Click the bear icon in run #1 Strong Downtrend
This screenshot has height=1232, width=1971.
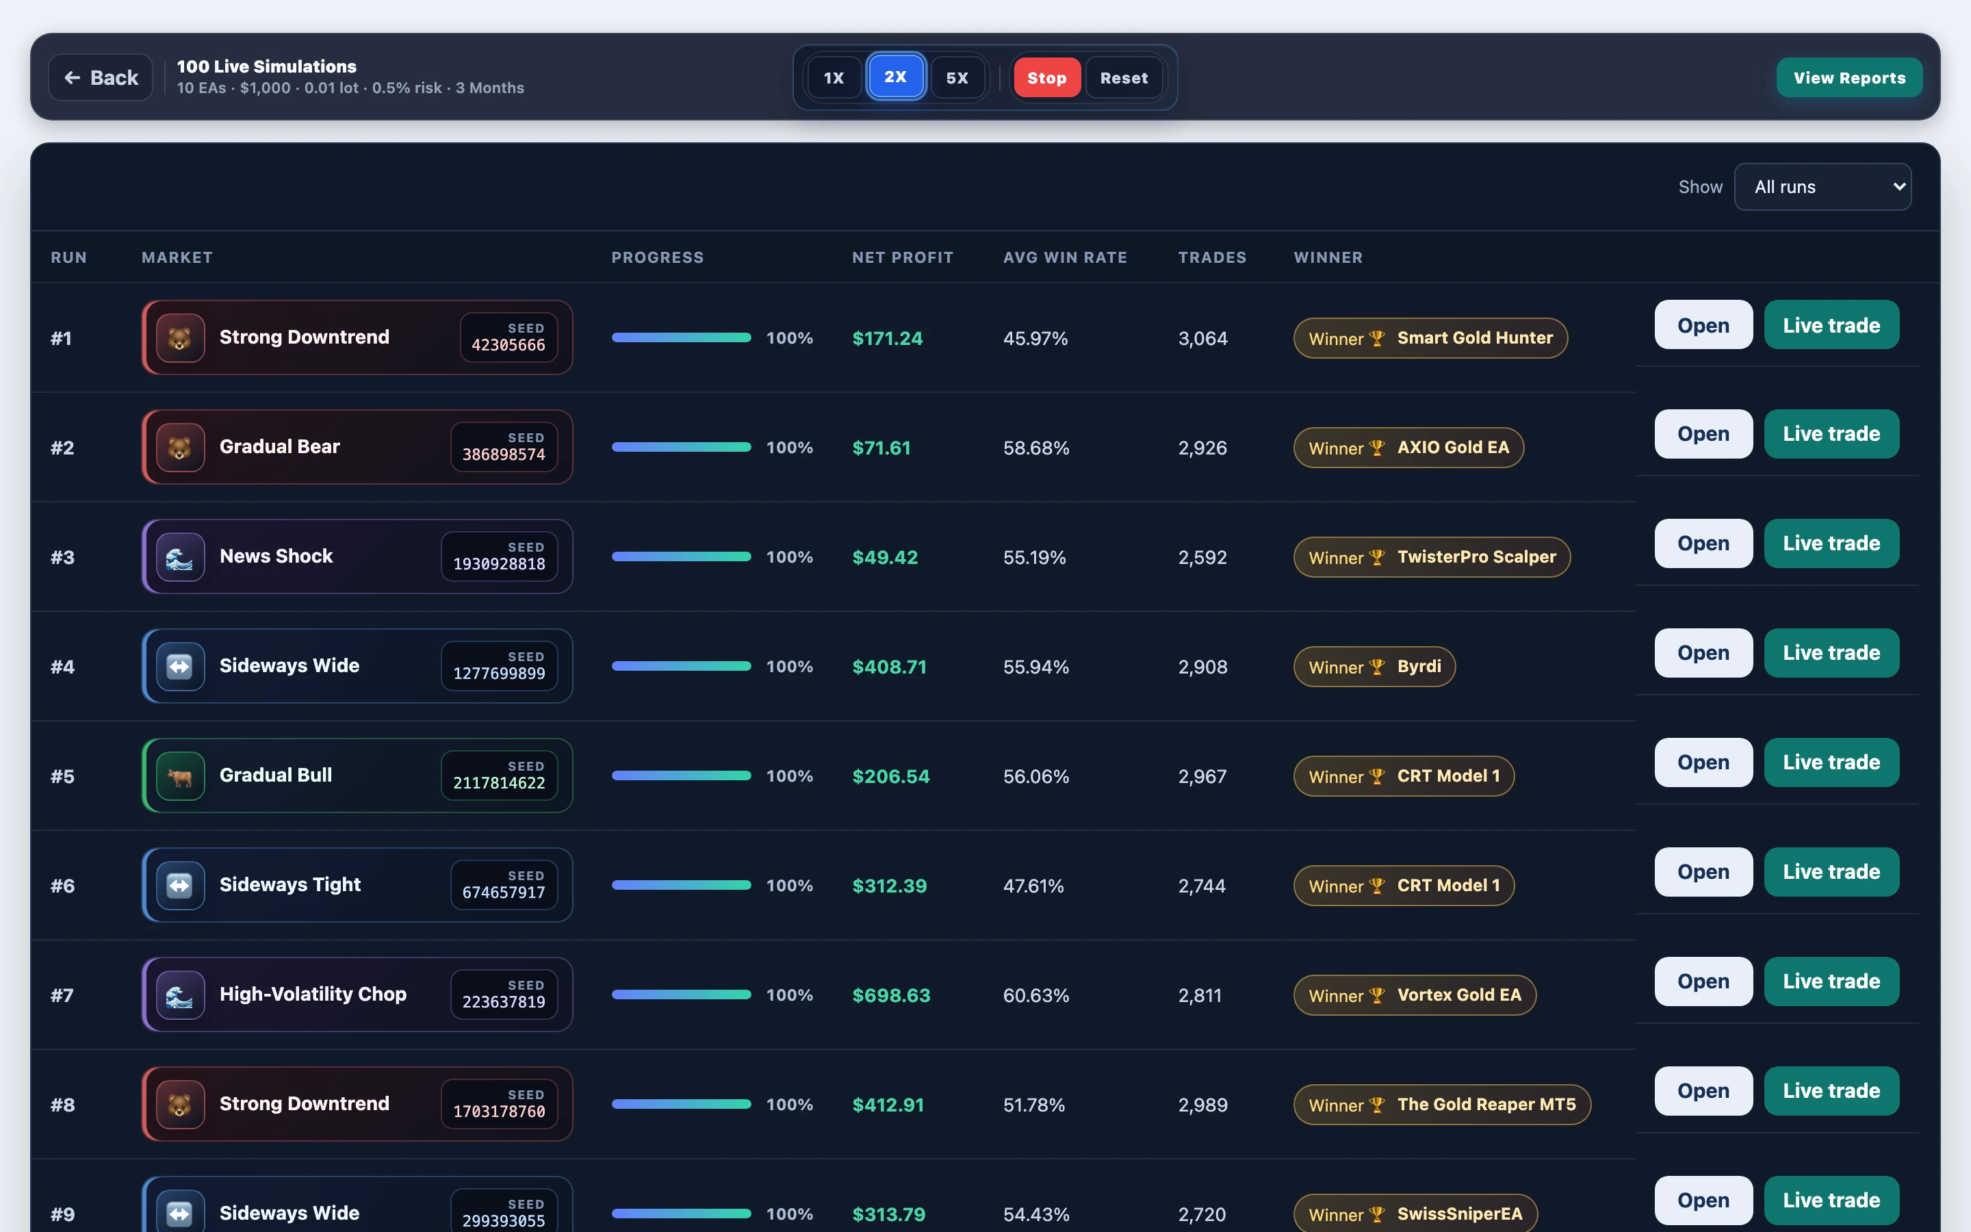(x=180, y=337)
